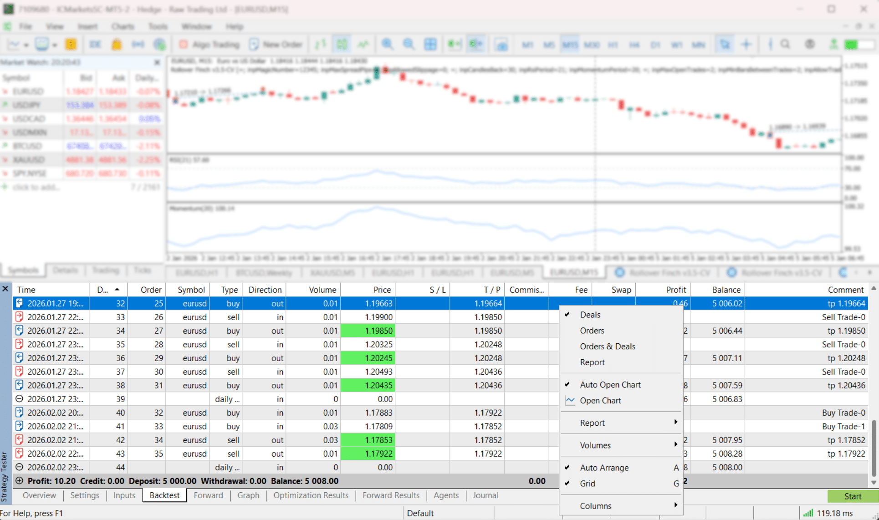
Task: Click the zoom out magnifier icon
Action: pyautogui.click(x=409, y=44)
